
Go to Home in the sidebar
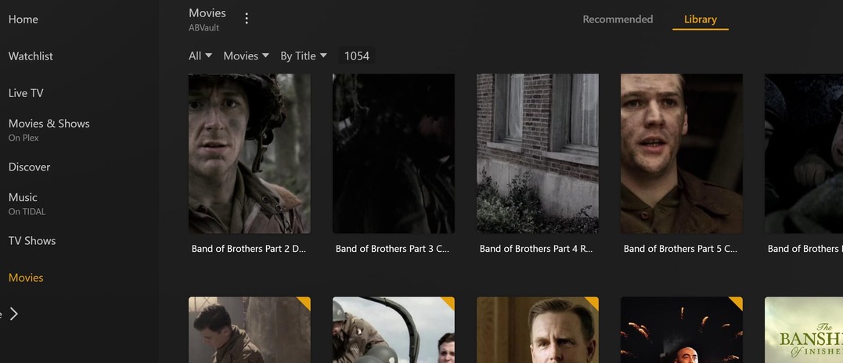(23, 20)
